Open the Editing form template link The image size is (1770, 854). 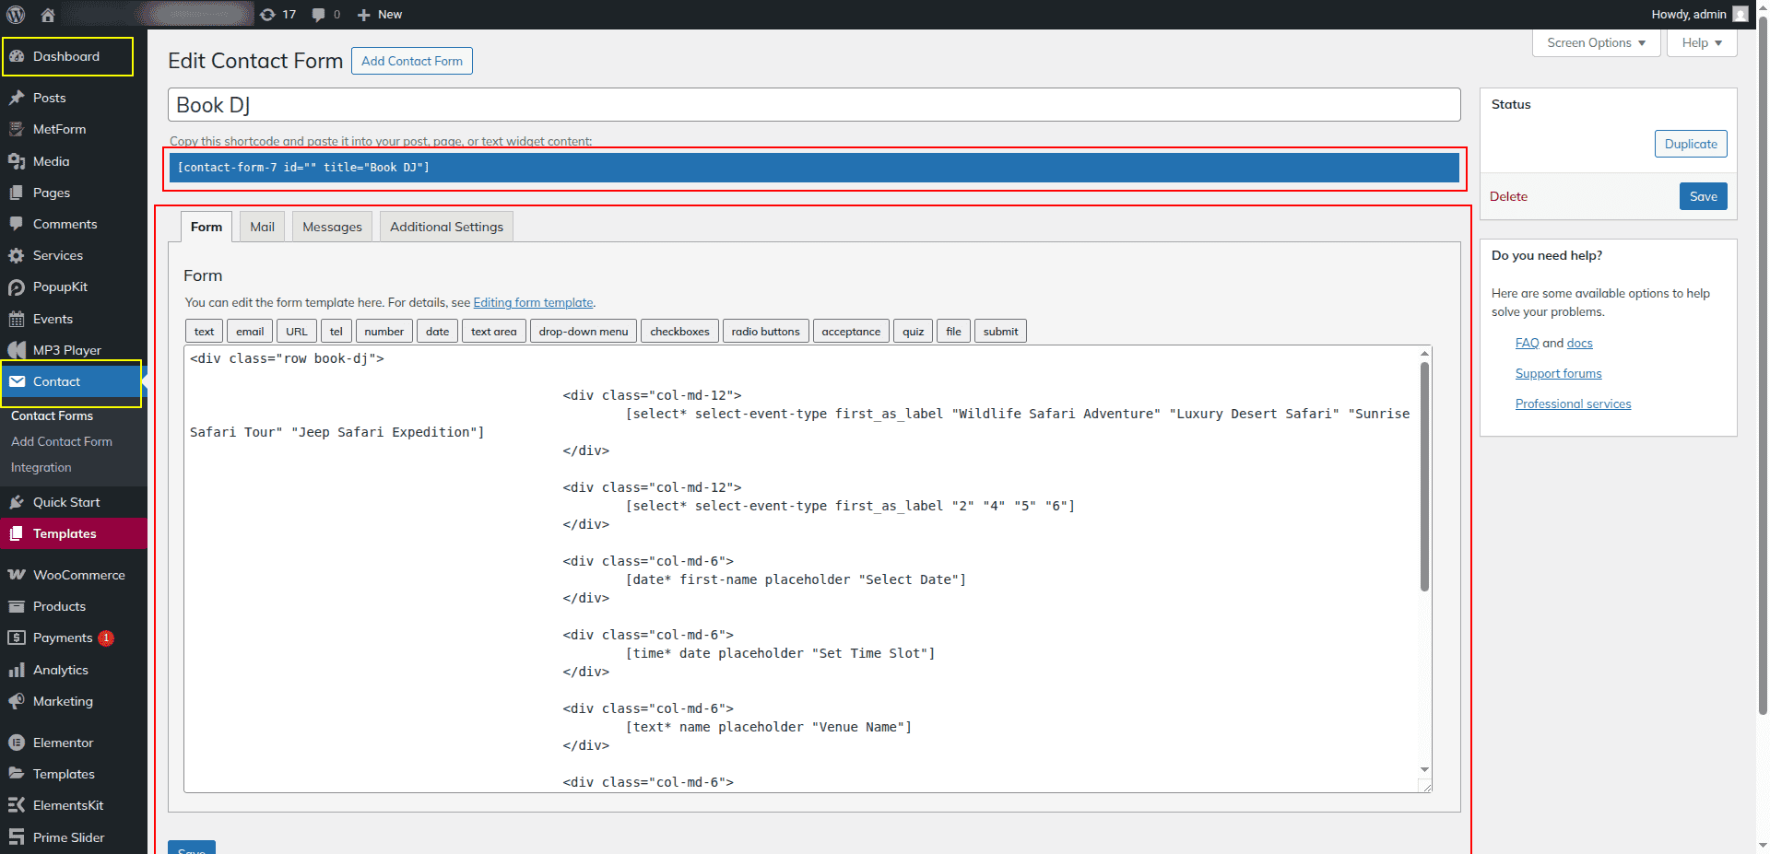pyautogui.click(x=533, y=303)
